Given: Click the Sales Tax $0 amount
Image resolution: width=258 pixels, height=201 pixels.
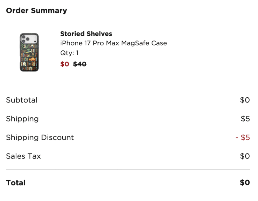Looking at the screenshot, I should click(245, 156).
